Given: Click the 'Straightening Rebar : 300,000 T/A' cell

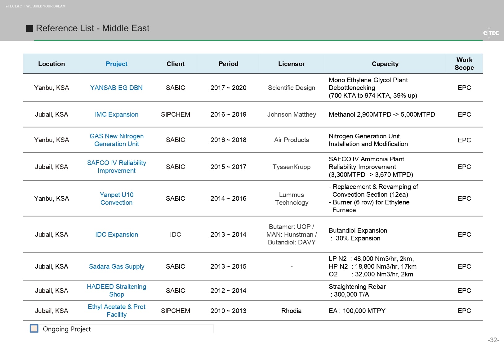Looking at the screenshot, I should coord(357,290).
